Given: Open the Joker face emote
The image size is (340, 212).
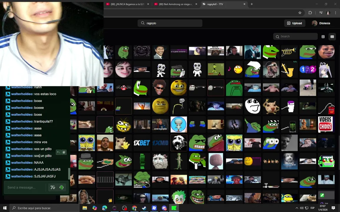Looking at the screenshot, I should (x=179, y=197).
